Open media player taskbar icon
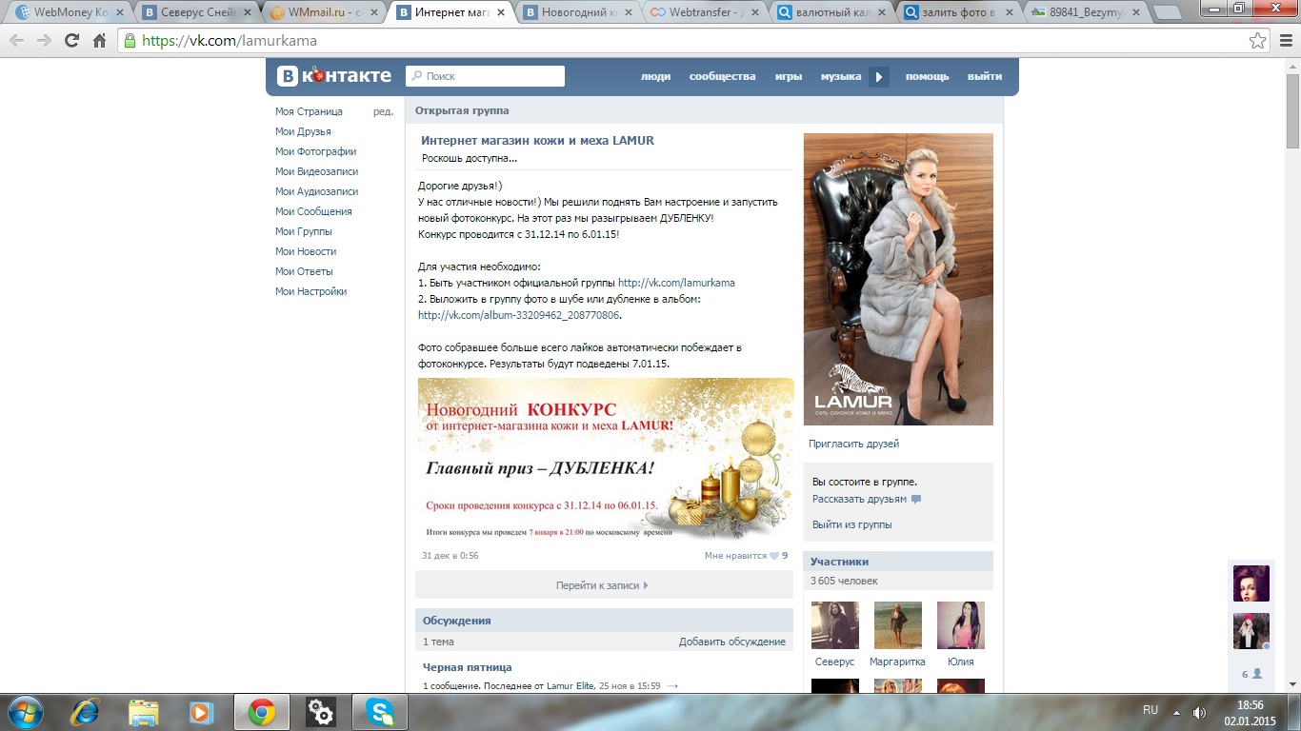 coord(201,712)
